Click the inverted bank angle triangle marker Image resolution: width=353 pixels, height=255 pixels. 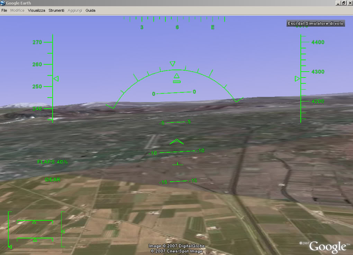[172, 64]
